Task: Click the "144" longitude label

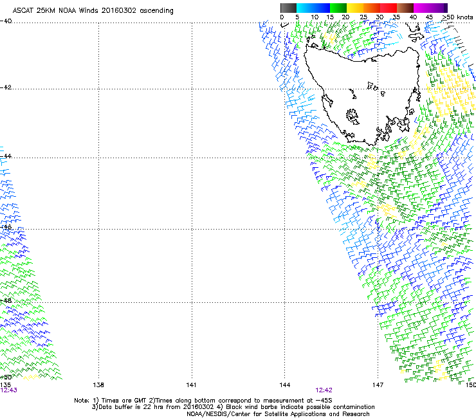Action: 284,385
